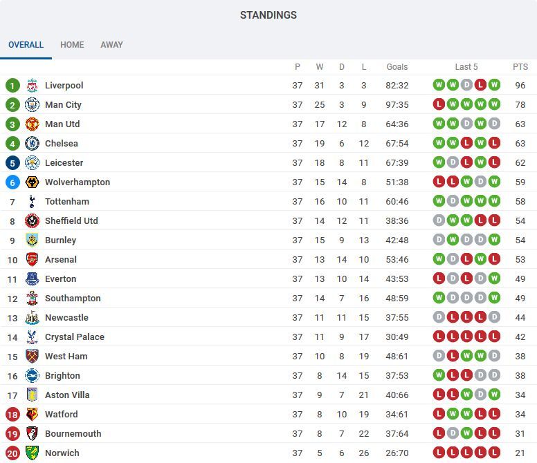The height and width of the screenshot is (463, 537).
Task: Click the Leicester fox crest icon
Action: point(32,163)
